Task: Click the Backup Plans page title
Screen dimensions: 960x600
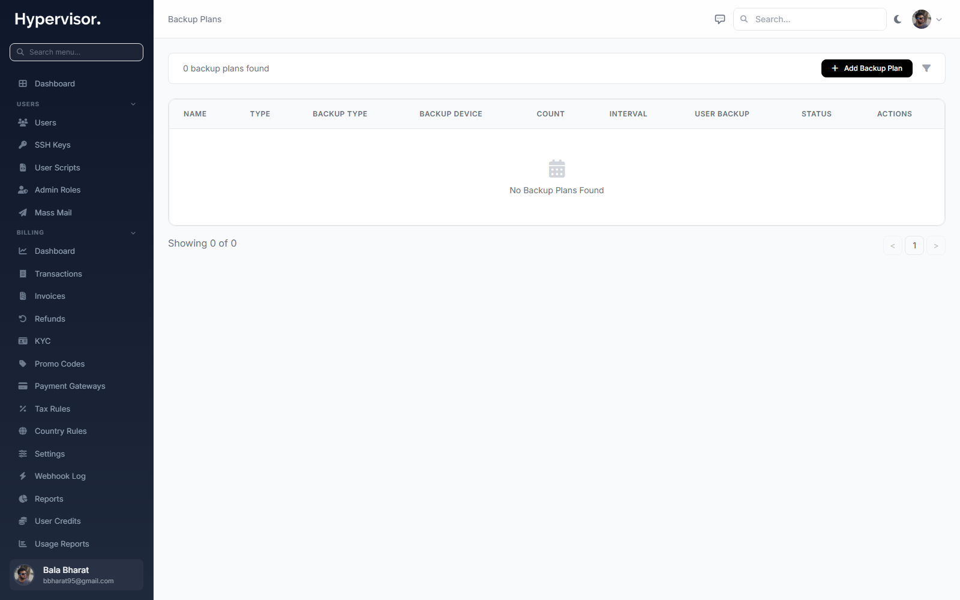Action: tap(194, 19)
